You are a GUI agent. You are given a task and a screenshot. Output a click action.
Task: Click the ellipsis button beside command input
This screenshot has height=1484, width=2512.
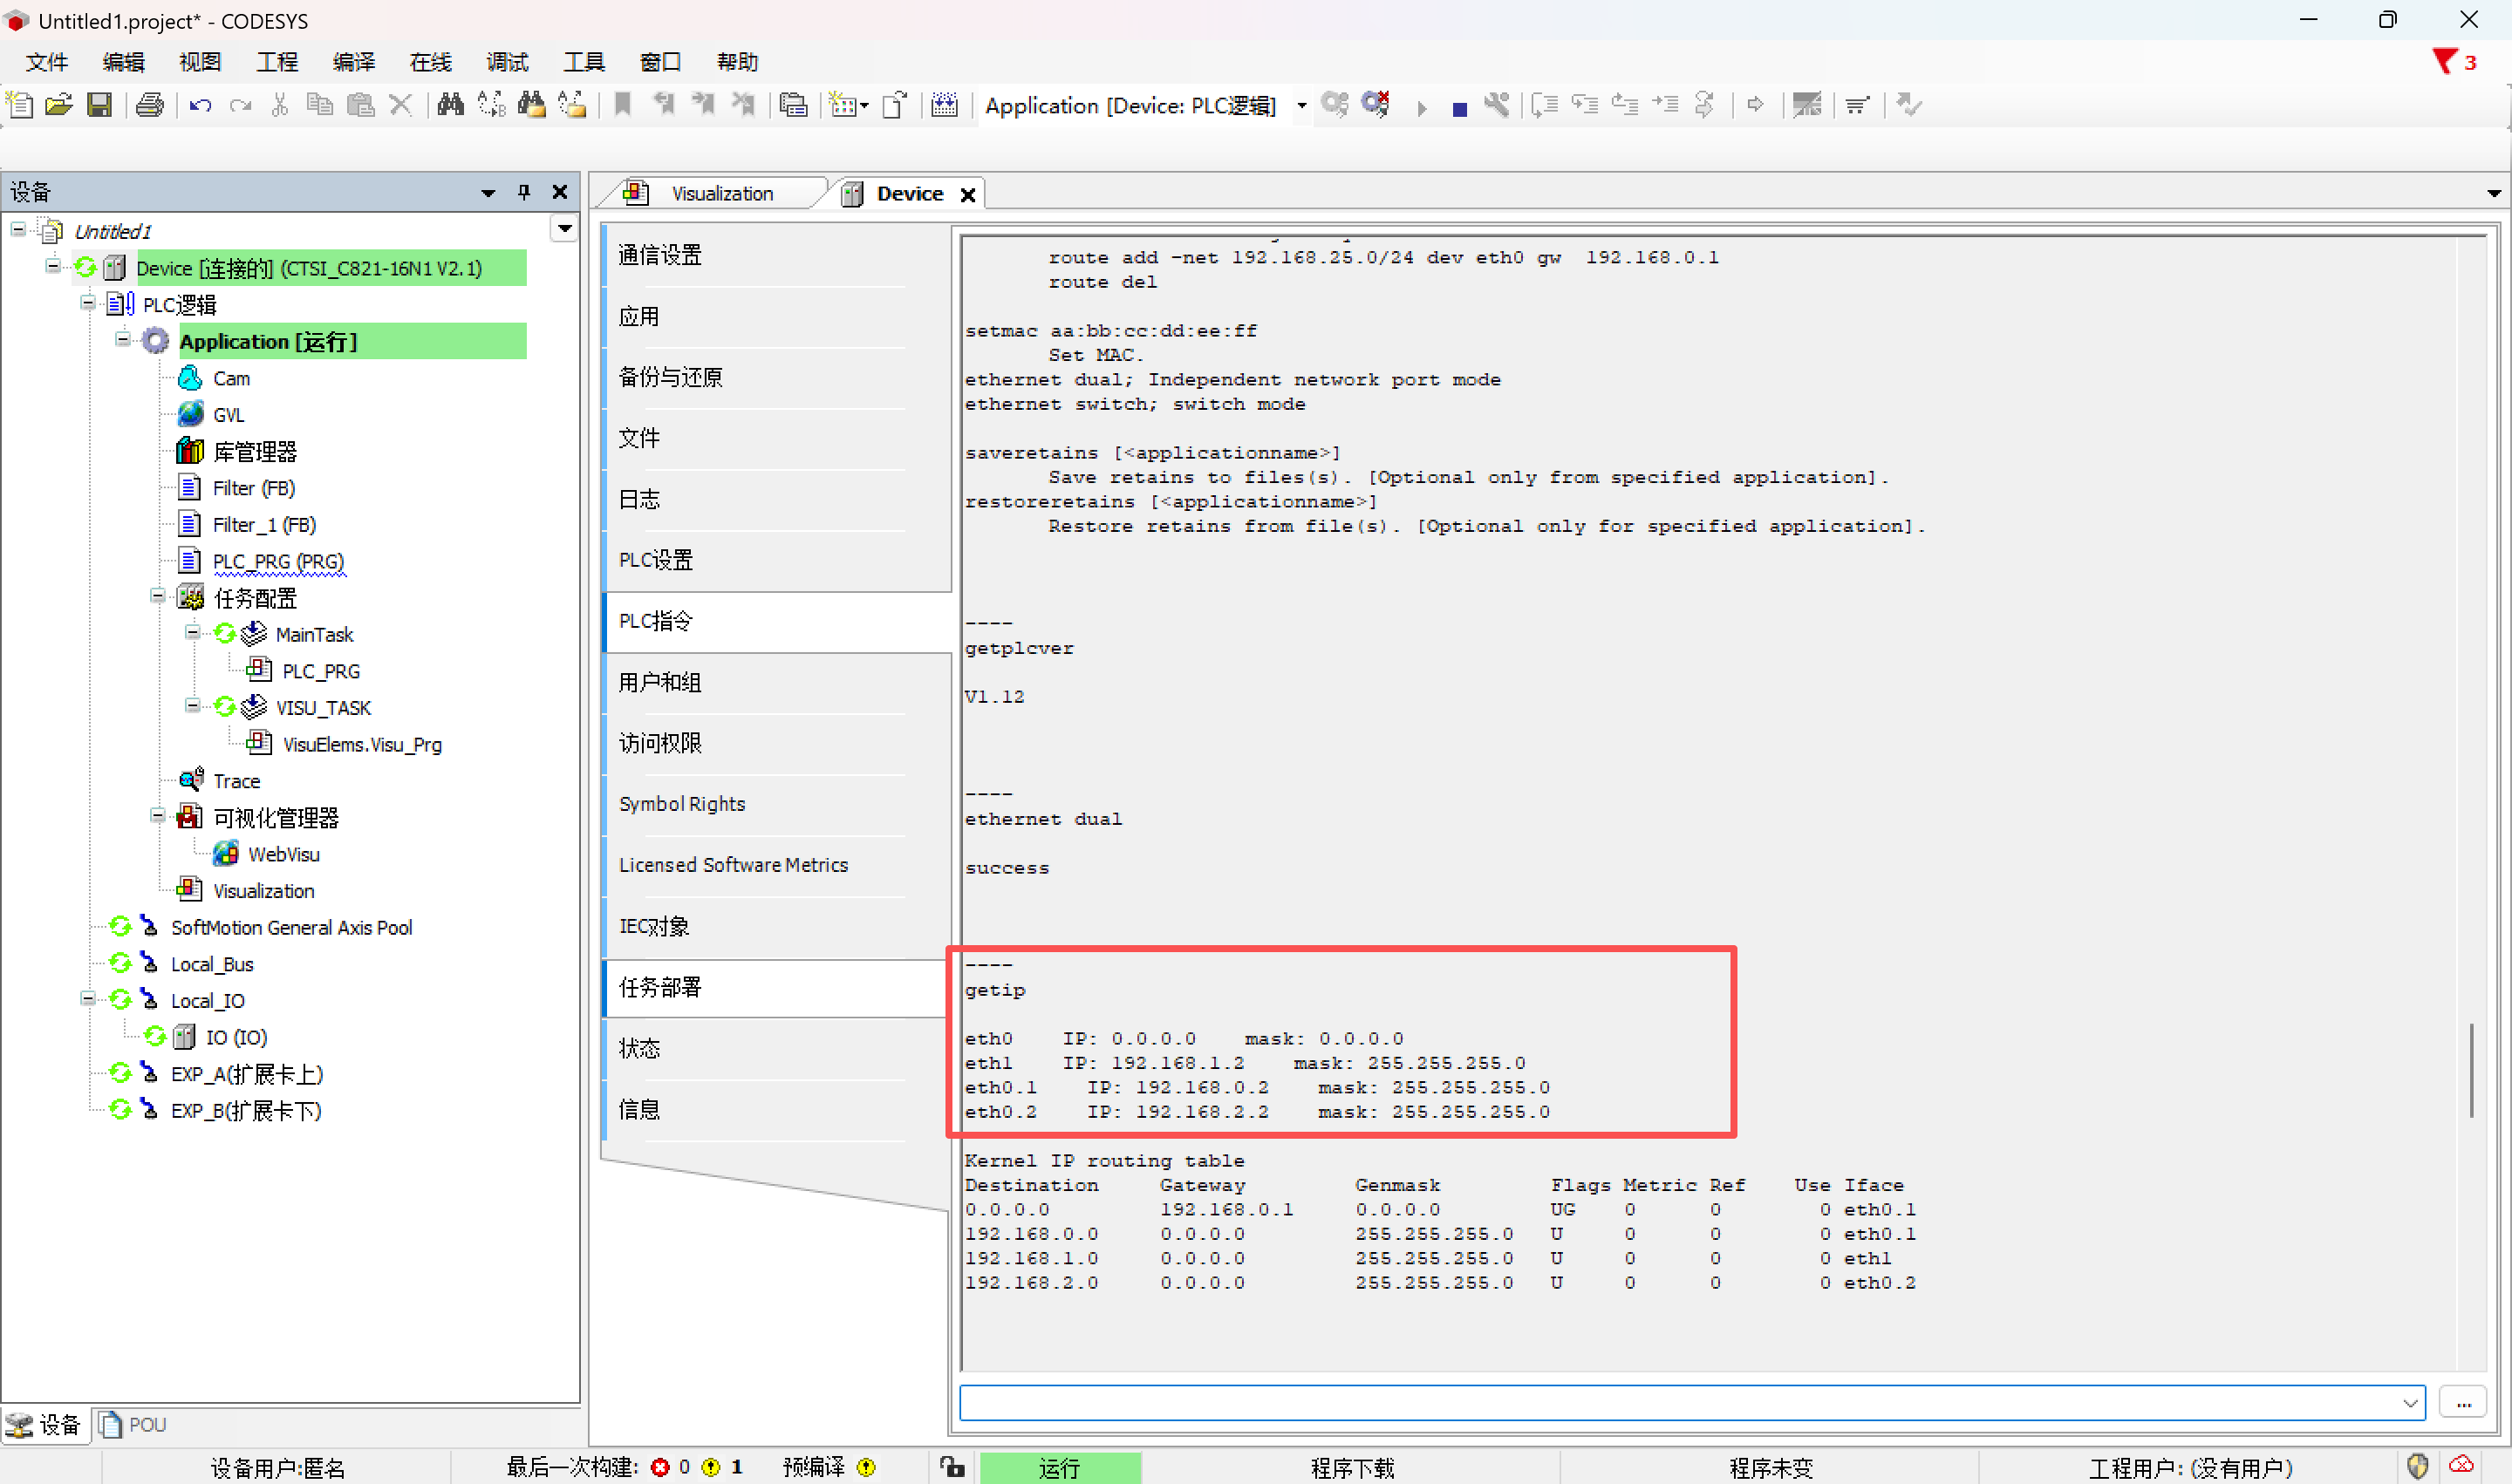click(2463, 1404)
